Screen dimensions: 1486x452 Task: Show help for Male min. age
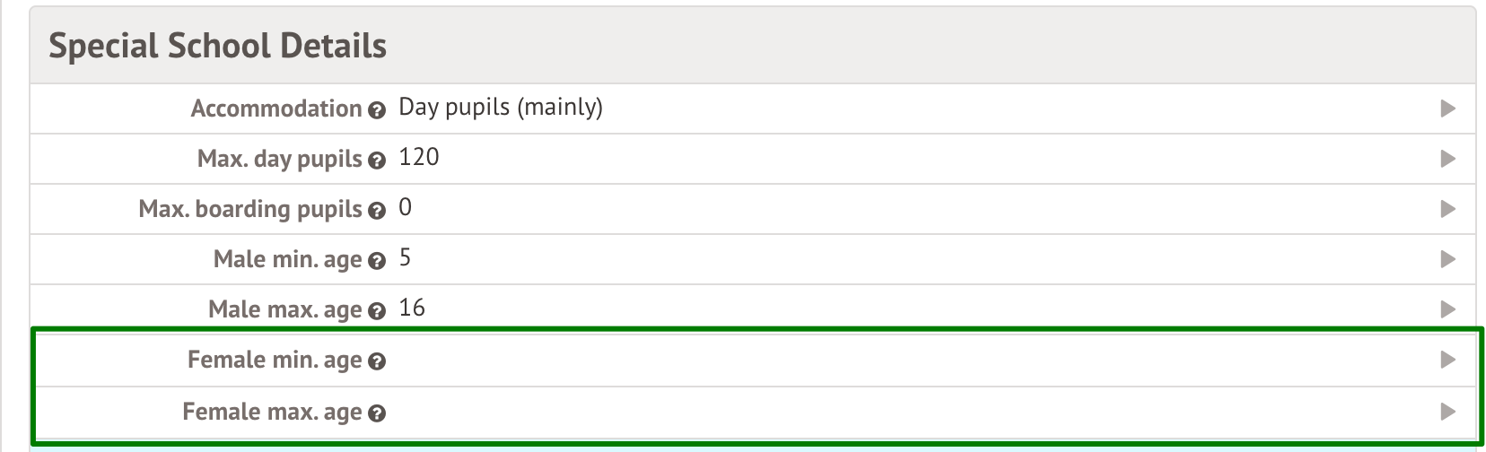coord(377,261)
